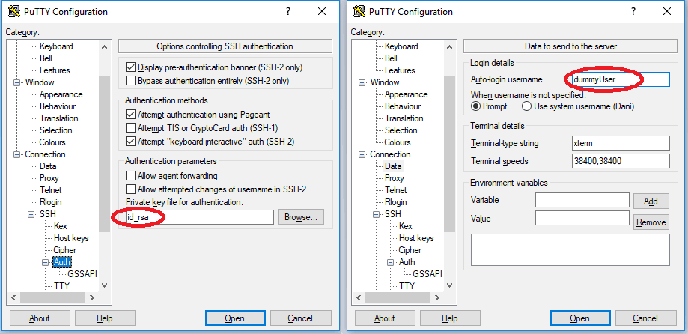Select Appearance category in left window
Screen dimensions: 688x334
tap(61, 94)
